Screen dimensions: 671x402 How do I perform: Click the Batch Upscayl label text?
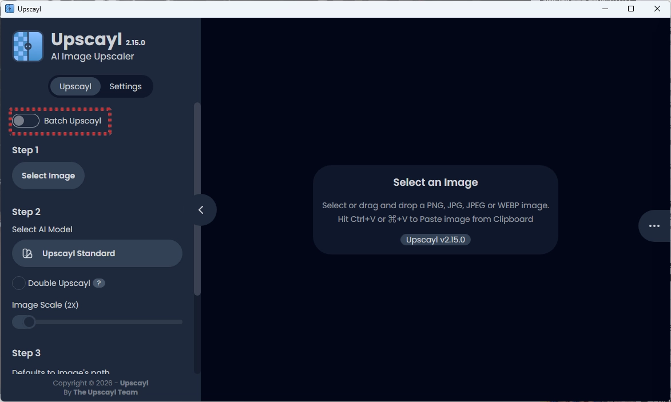73,121
